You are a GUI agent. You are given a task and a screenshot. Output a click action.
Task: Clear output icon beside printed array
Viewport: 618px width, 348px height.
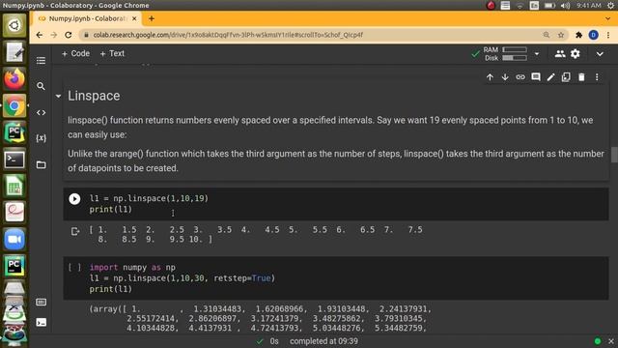(x=75, y=231)
